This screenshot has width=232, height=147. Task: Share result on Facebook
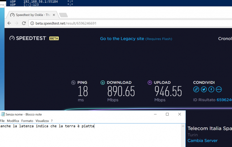(x=211, y=89)
